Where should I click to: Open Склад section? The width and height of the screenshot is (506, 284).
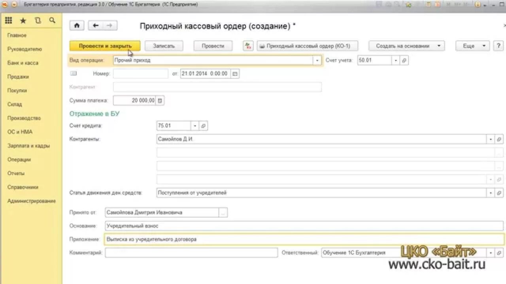15,104
